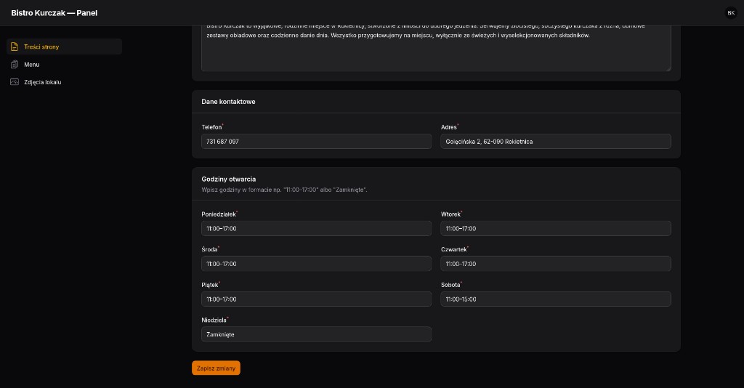This screenshot has height=388, width=744.
Task: Edit the Czwartek opening hours field
Action: click(x=556, y=264)
